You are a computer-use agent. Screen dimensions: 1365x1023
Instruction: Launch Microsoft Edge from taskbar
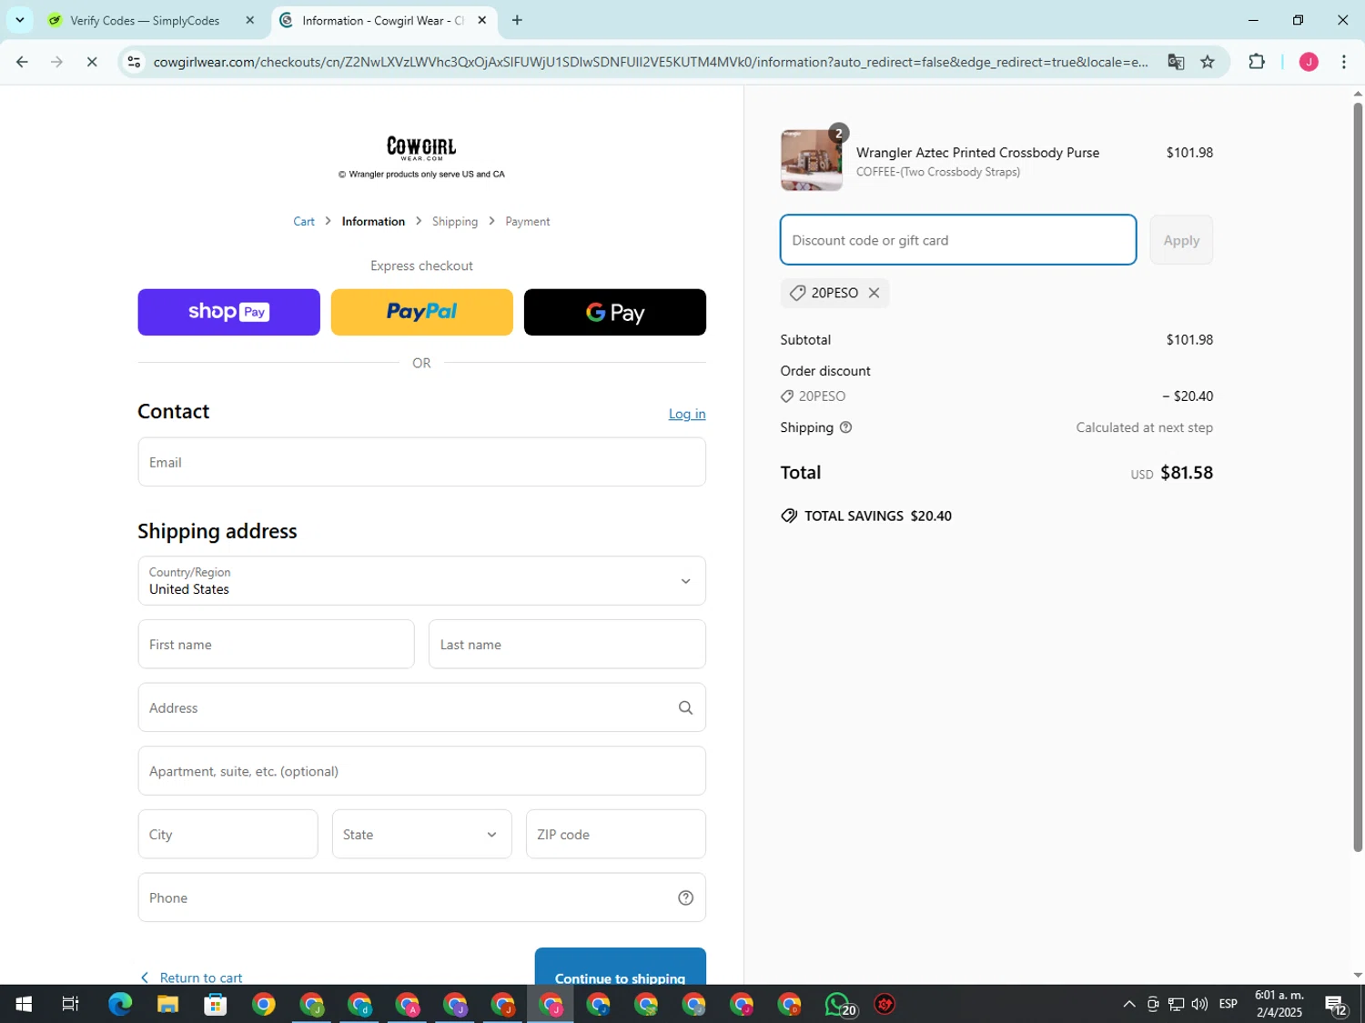(x=120, y=1004)
